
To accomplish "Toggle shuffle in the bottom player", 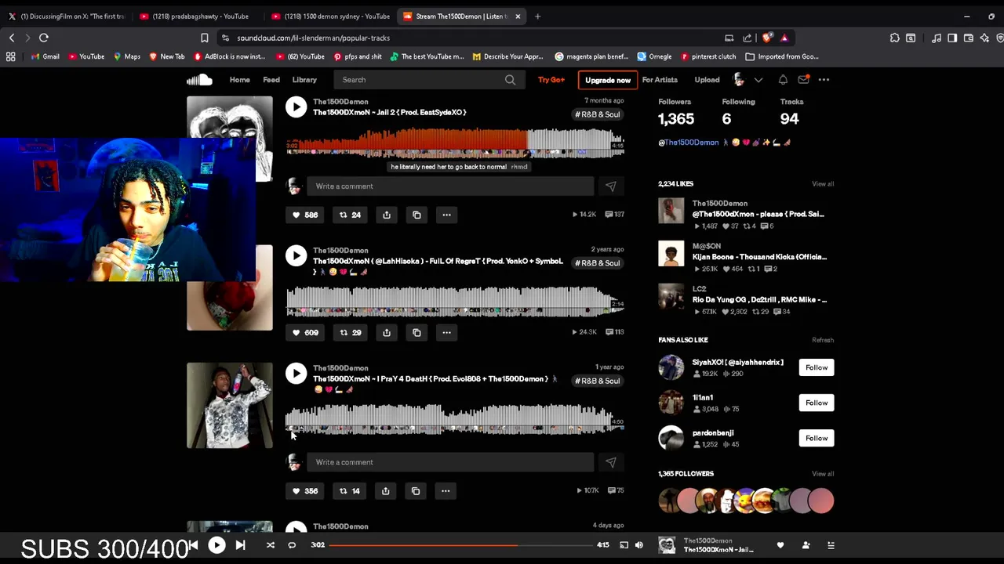I will 270,545.
